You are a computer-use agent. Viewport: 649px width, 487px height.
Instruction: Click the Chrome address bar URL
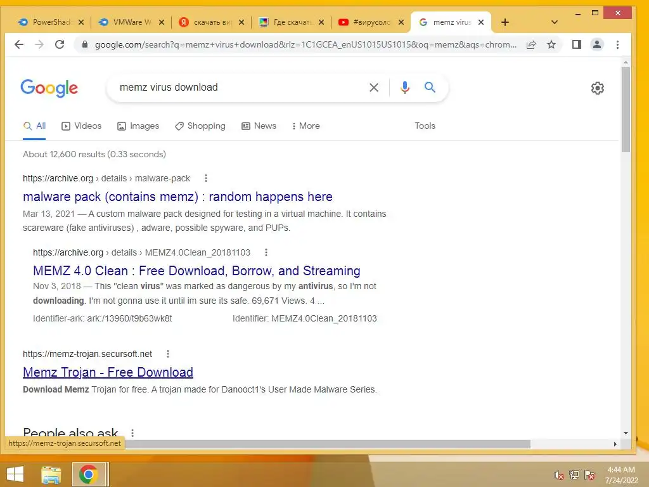pyautogui.click(x=305, y=45)
